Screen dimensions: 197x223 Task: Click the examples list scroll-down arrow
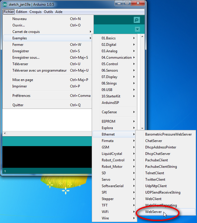142,128
